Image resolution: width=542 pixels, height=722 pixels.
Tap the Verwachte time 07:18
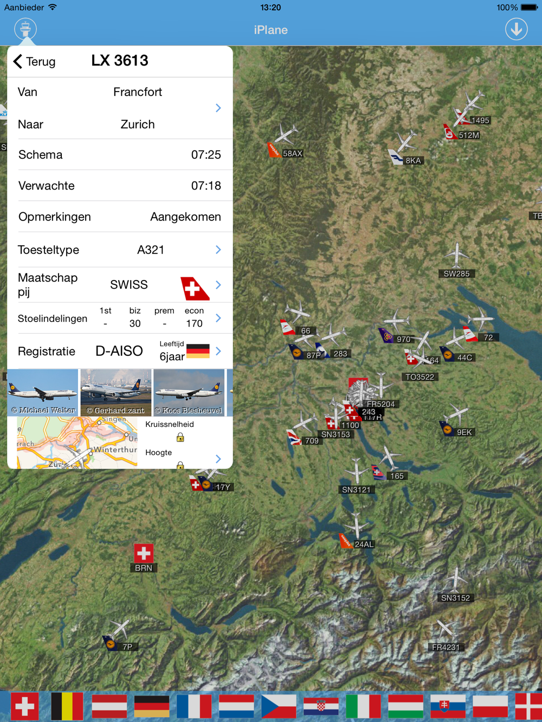[206, 186]
